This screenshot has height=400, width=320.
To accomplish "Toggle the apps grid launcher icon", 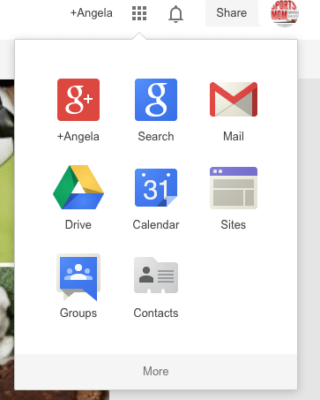I will pyautogui.click(x=139, y=13).
